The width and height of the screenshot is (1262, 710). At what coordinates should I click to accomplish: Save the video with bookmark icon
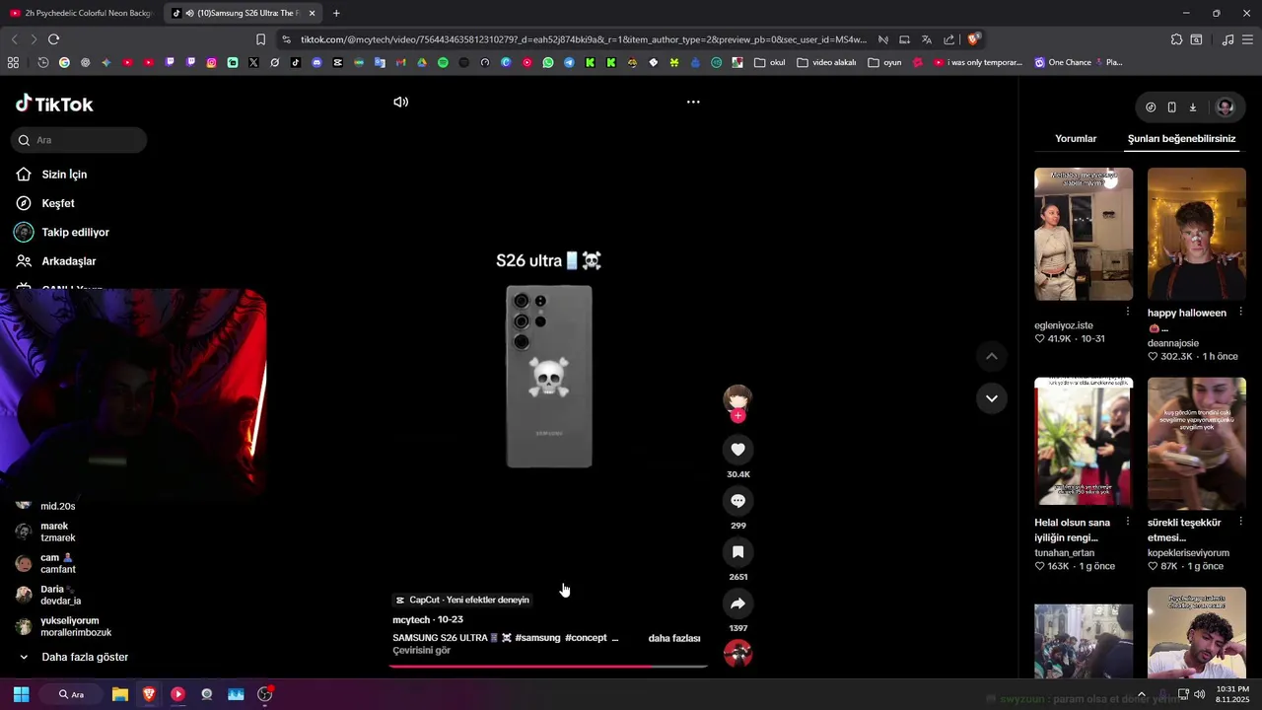click(x=737, y=552)
